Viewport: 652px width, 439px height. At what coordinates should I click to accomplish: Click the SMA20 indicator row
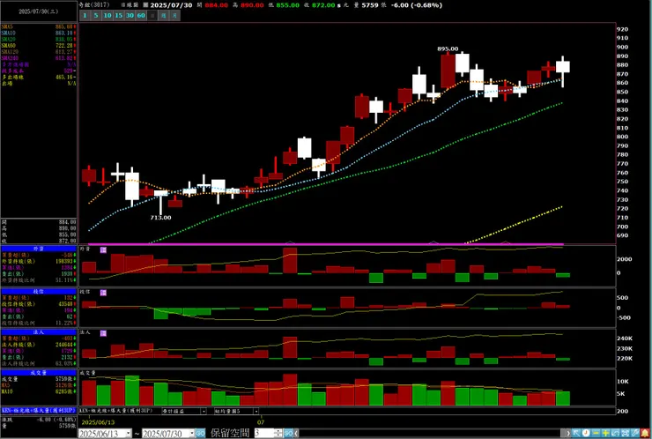click(39, 39)
